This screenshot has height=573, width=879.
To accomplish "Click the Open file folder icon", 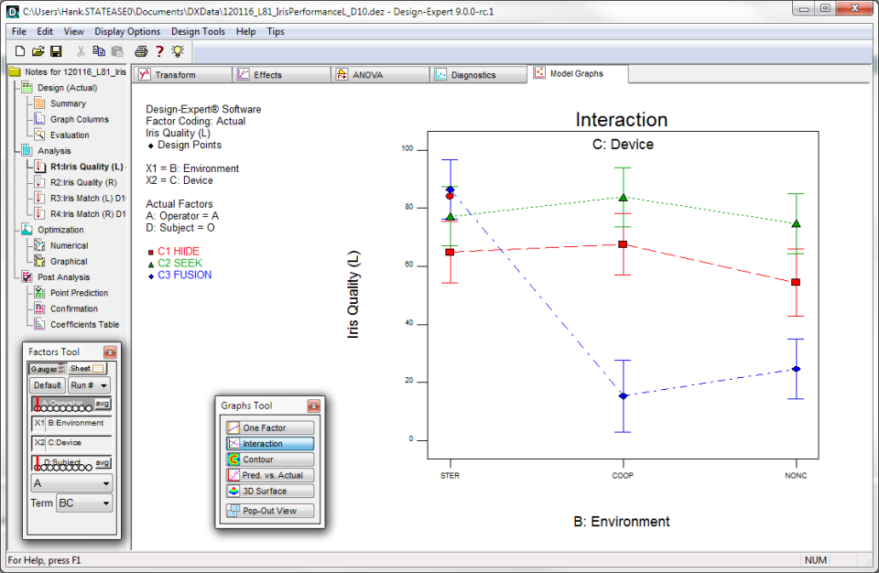I will (x=38, y=51).
